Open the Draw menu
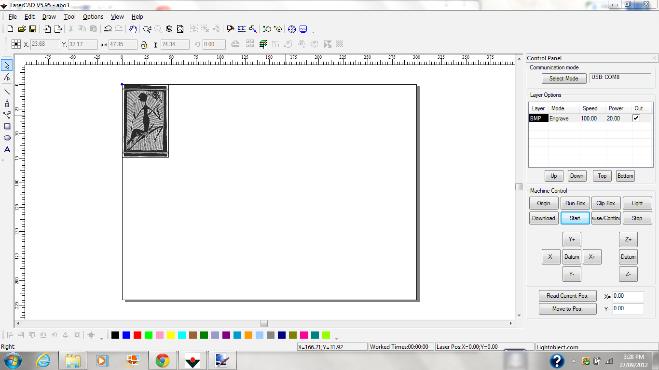 click(49, 16)
